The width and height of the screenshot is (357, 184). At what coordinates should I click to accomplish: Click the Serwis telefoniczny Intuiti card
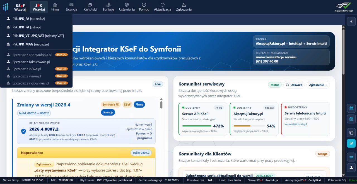[x=305, y=119]
